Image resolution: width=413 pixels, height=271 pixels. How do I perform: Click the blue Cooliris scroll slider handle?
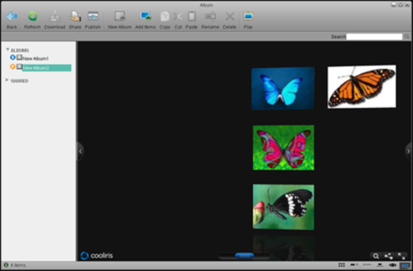pyautogui.click(x=244, y=256)
